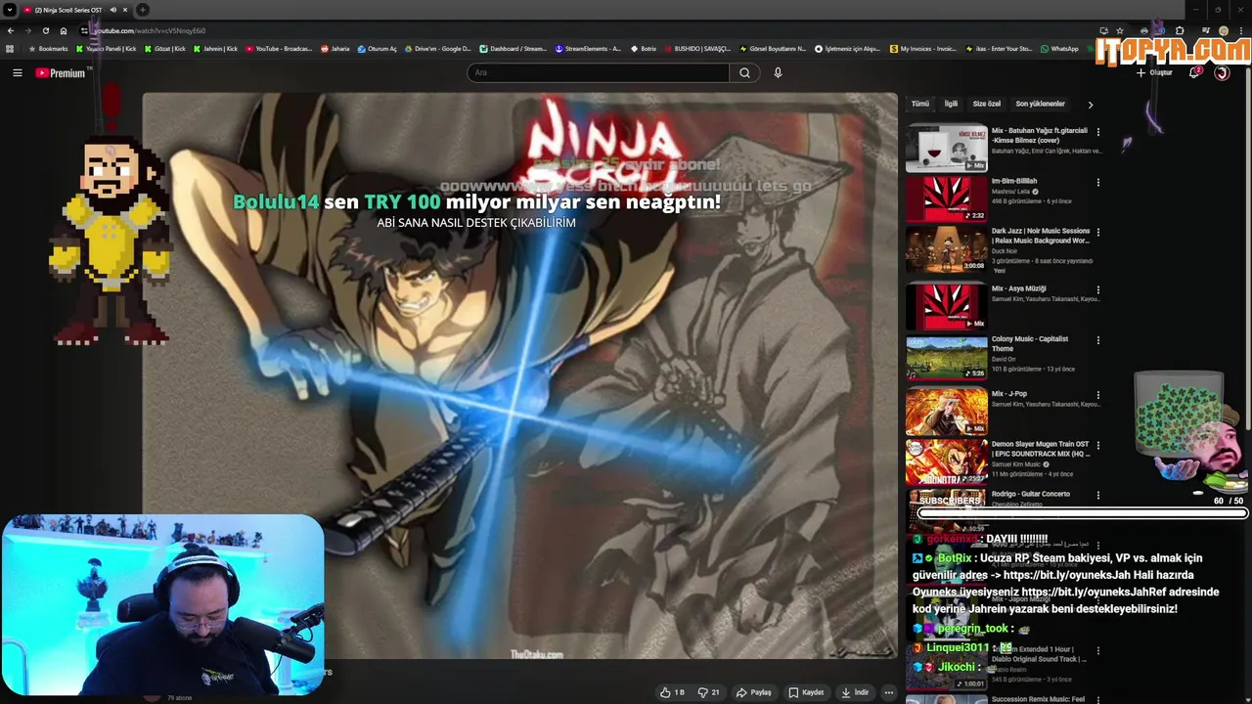Dislike the video with thumbs down
The width and height of the screenshot is (1252, 704).
point(708,692)
